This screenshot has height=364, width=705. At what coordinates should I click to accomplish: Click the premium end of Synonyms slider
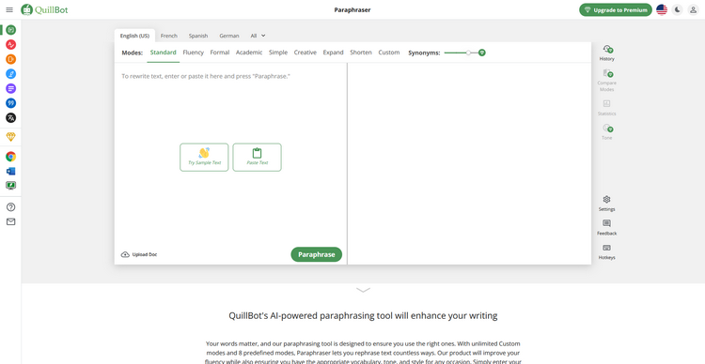(482, 53)
